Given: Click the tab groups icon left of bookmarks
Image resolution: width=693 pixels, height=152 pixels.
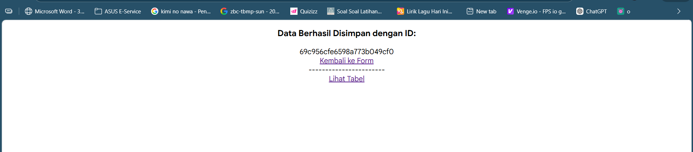Looking at the screenshot, I should pos(9,11).
